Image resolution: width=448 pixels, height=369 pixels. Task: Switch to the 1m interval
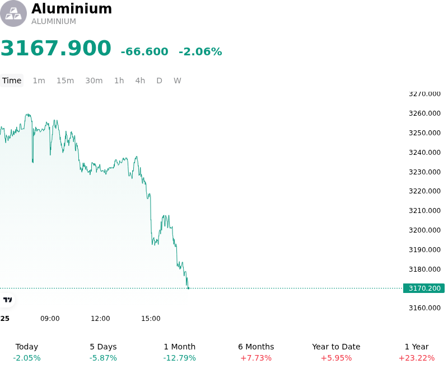pos(39,81)
